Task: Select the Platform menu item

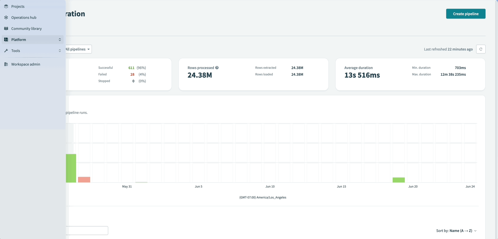Action: tap(33, 40)
